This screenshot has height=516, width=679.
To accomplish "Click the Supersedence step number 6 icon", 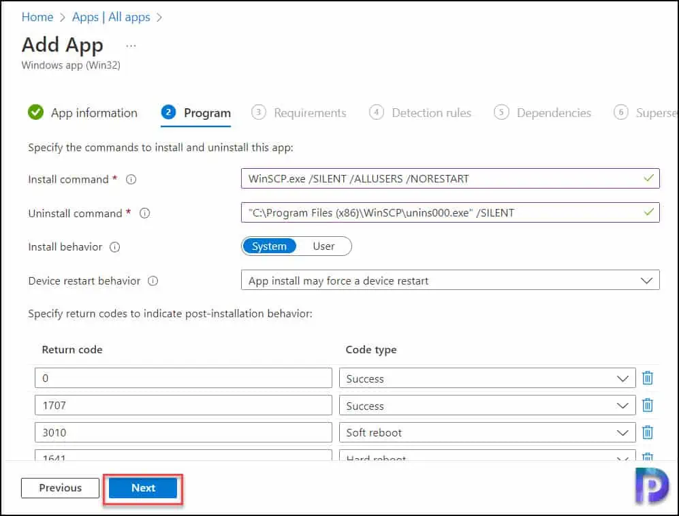I will click(x=620, y=112).
